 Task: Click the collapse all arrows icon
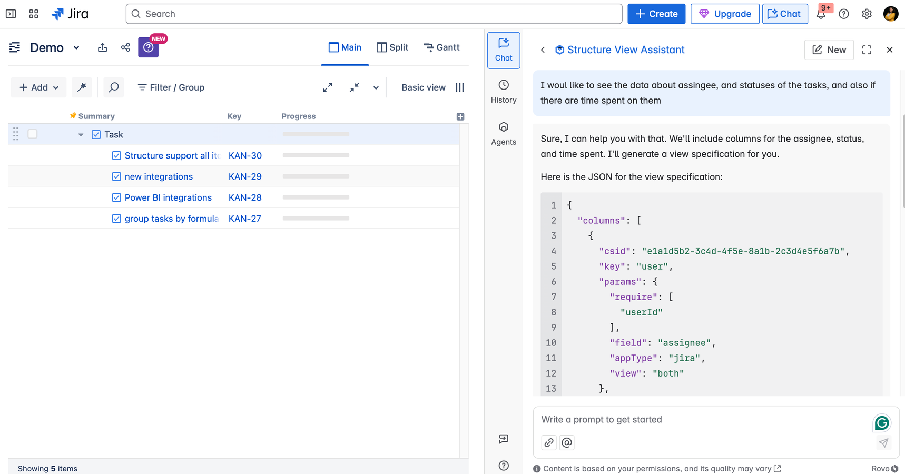pos(355,87)
